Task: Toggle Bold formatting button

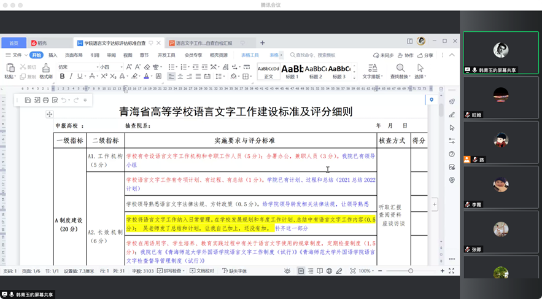Action: click(63, 77)
